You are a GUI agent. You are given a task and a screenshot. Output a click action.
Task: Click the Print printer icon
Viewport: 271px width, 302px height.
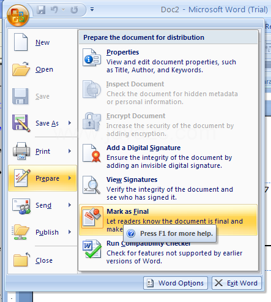pyautogui.click(x=21, y=151)
